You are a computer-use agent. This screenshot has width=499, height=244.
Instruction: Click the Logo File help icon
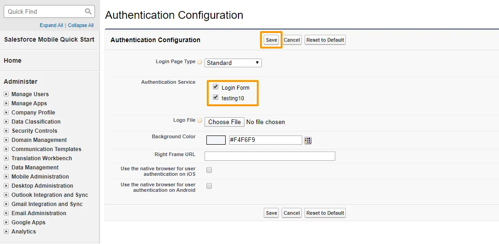click(x=200, y=121)
